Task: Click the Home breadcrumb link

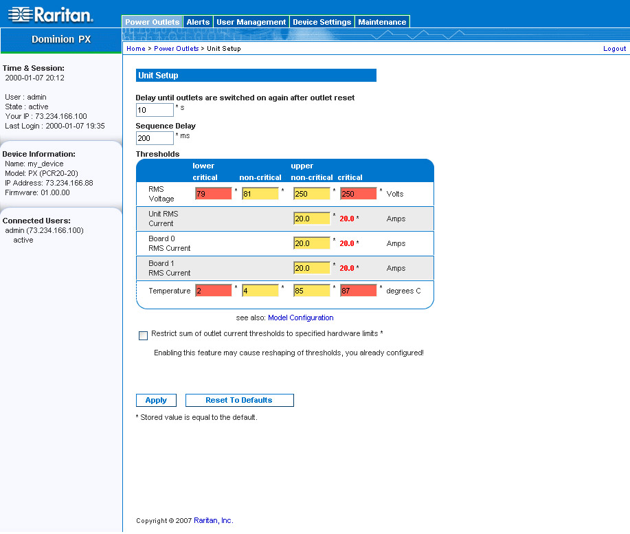Action: [x=135, y=49]
